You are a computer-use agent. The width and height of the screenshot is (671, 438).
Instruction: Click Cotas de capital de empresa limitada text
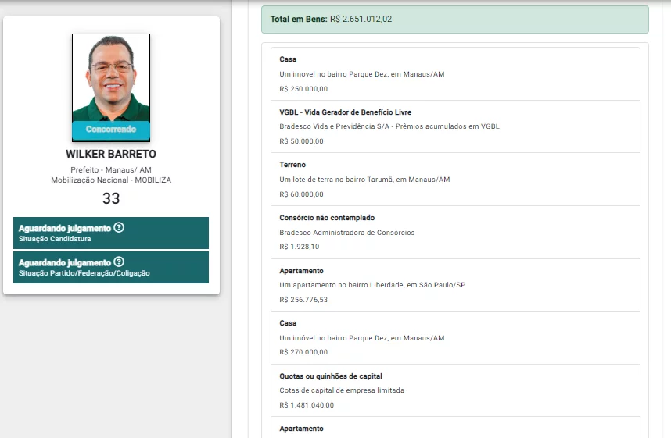(342, 390)
